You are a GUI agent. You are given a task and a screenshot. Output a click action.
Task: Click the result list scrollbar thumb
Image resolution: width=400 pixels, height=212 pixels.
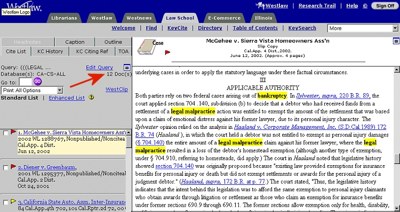(x=129, y=142)
